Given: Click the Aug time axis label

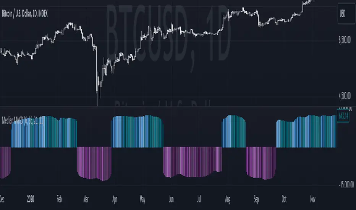Looking at the screenshot, I should coord(228,199).
